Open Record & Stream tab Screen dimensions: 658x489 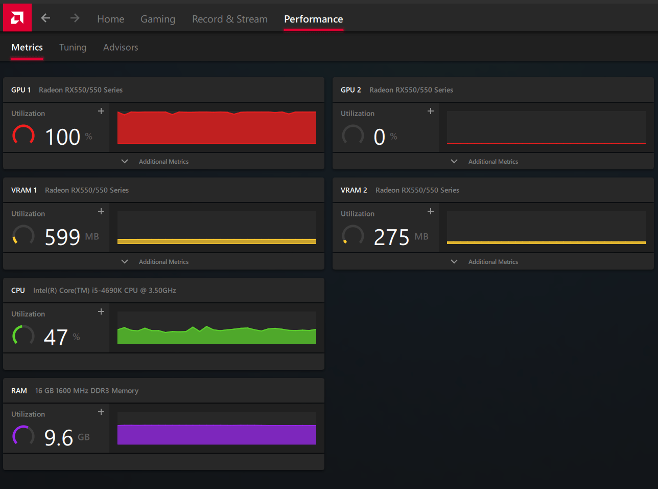point(230,19)
